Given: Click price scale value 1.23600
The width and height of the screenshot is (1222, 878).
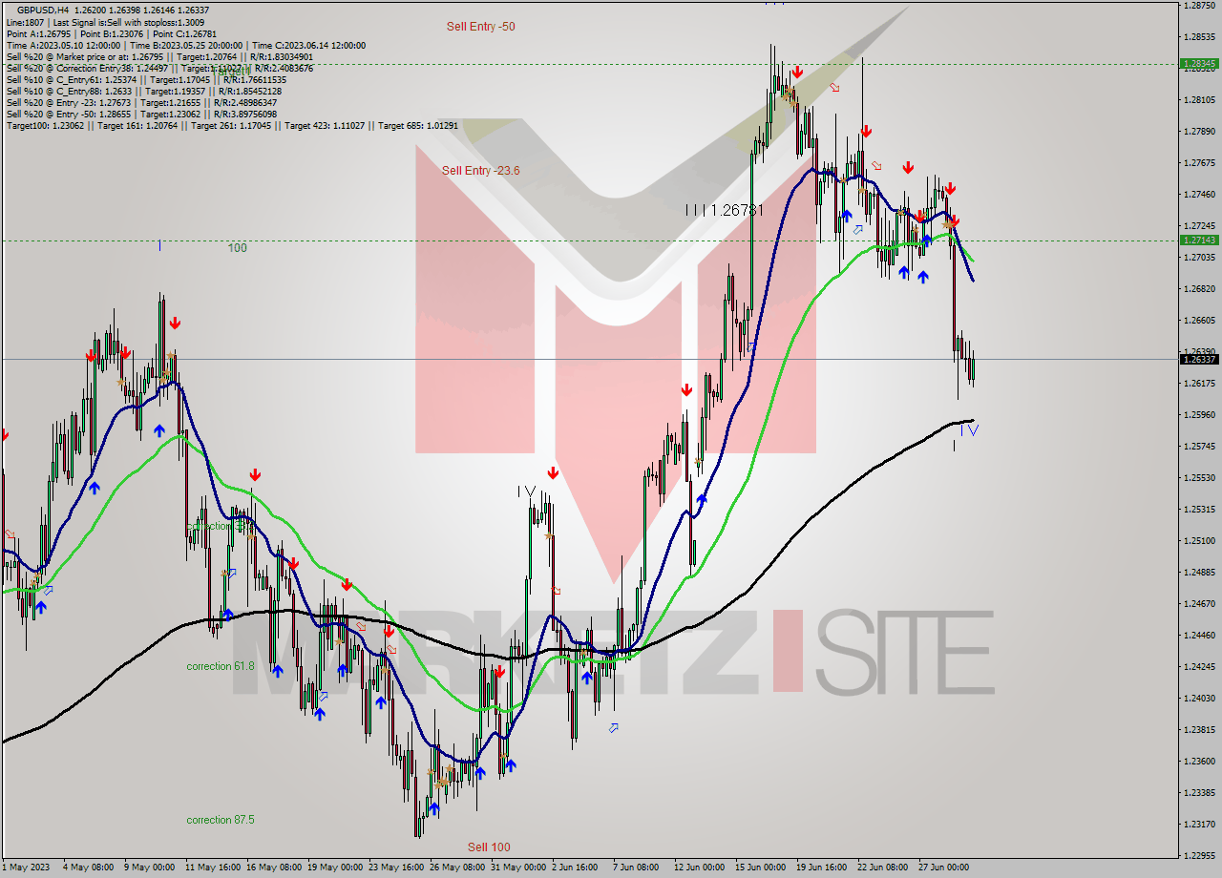Looking at the screenshot, I should point(1199,762).
